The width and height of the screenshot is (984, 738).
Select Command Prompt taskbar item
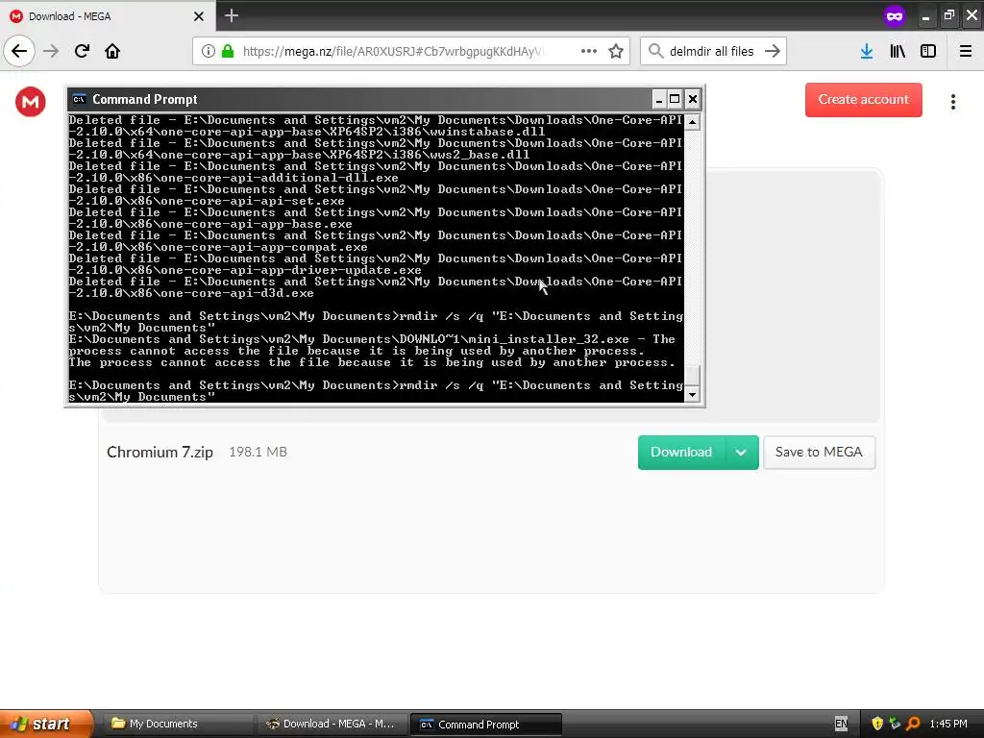click(x=485, y=725)
